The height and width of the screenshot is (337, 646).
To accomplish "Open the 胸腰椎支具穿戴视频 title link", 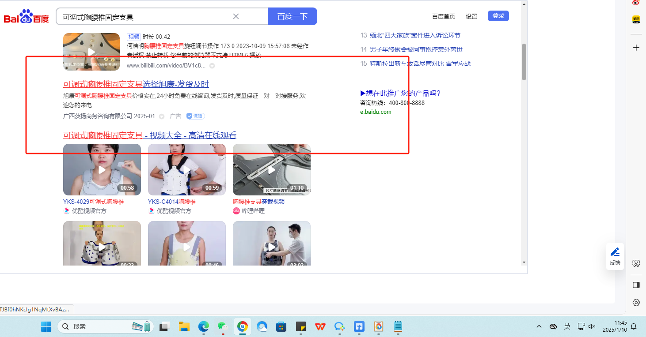I will [259, 202].
